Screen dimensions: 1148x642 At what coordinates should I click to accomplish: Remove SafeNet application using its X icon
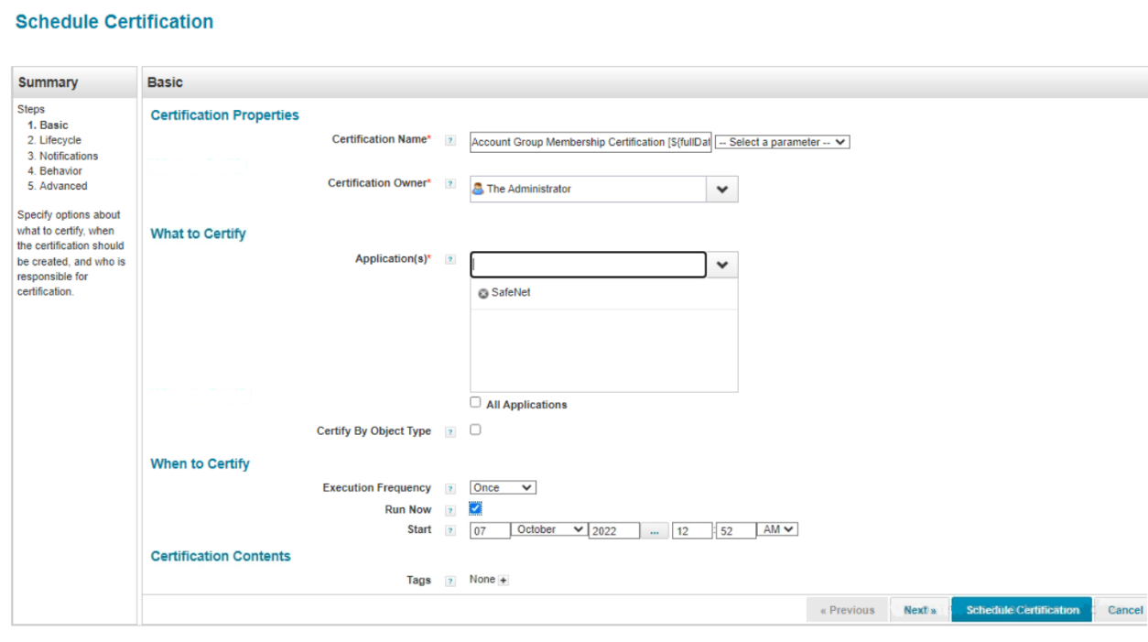(x=483, y=293)
